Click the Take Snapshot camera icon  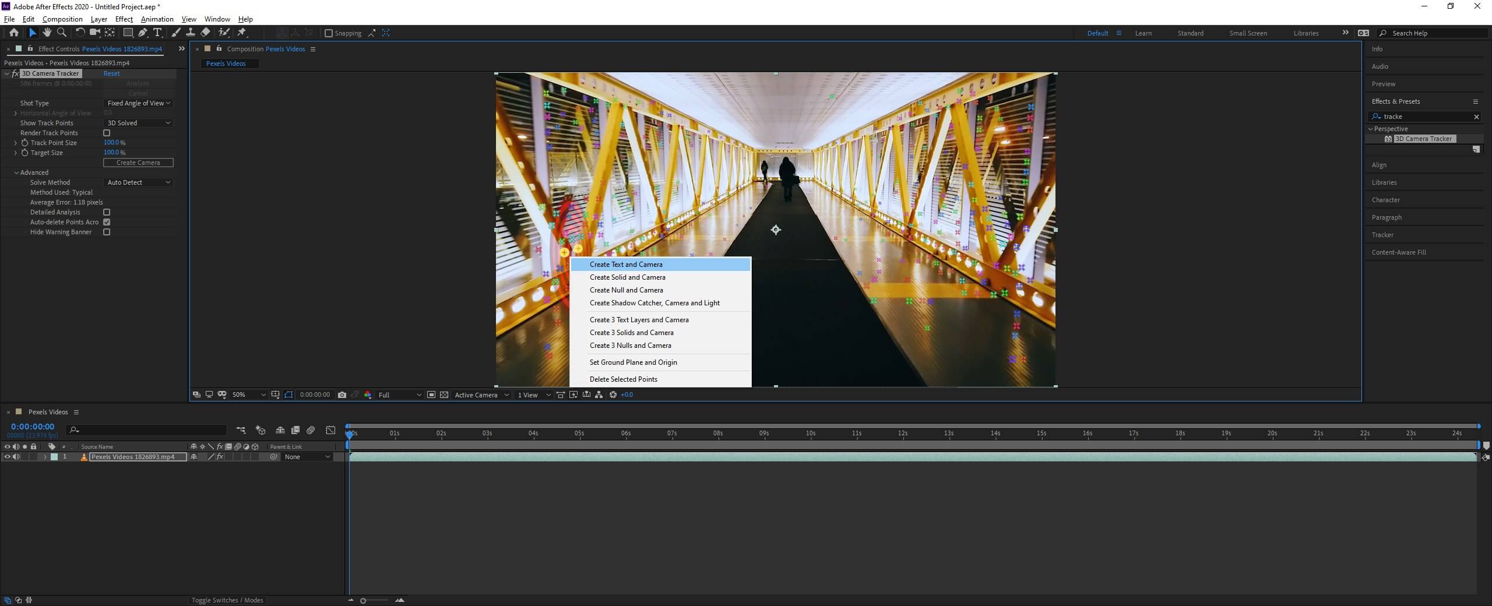pos(342,394)
